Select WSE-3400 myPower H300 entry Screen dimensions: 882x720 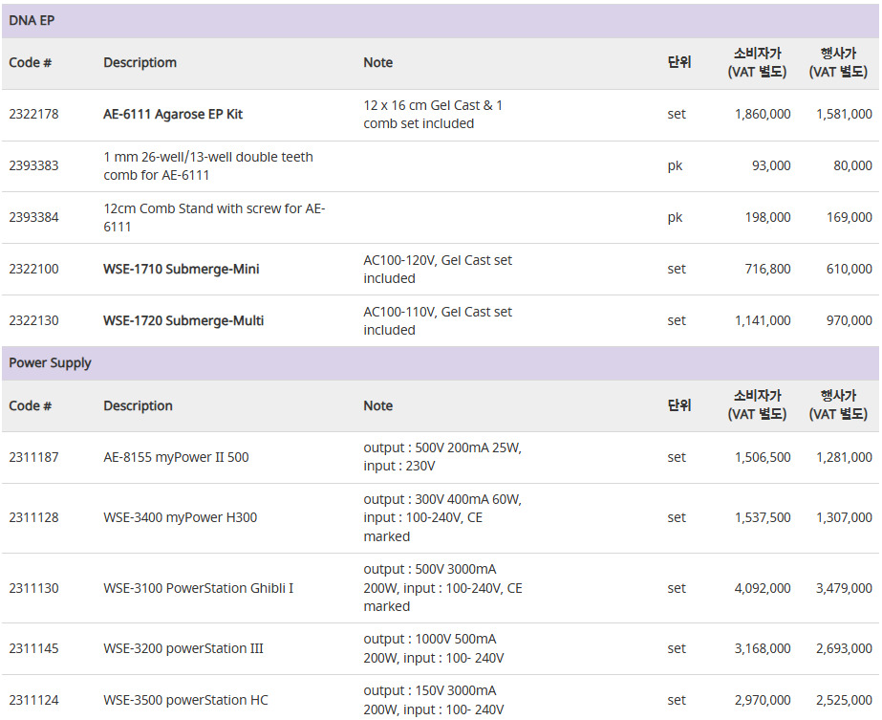[180, 517]
